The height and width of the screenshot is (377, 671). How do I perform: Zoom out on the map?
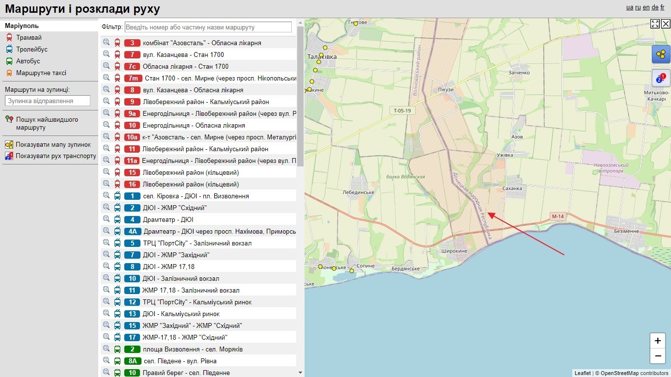click(658, 356)
